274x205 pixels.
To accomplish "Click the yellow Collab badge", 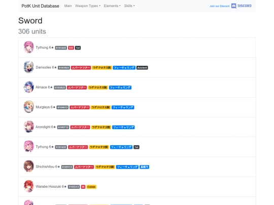I will (x=91, y=187).
